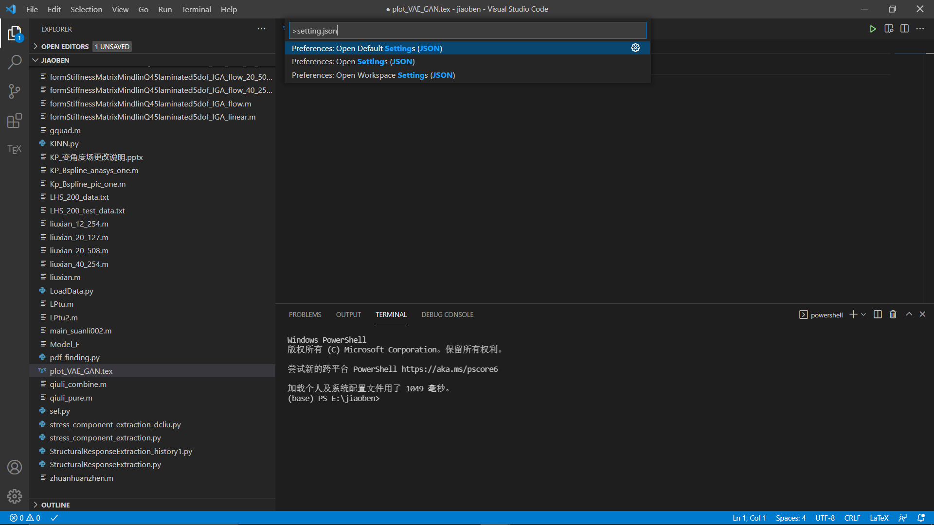This screenshot has width=934, height=525.
Task: Add a new terminal with plus icon
Action: (x=853, y=315)
